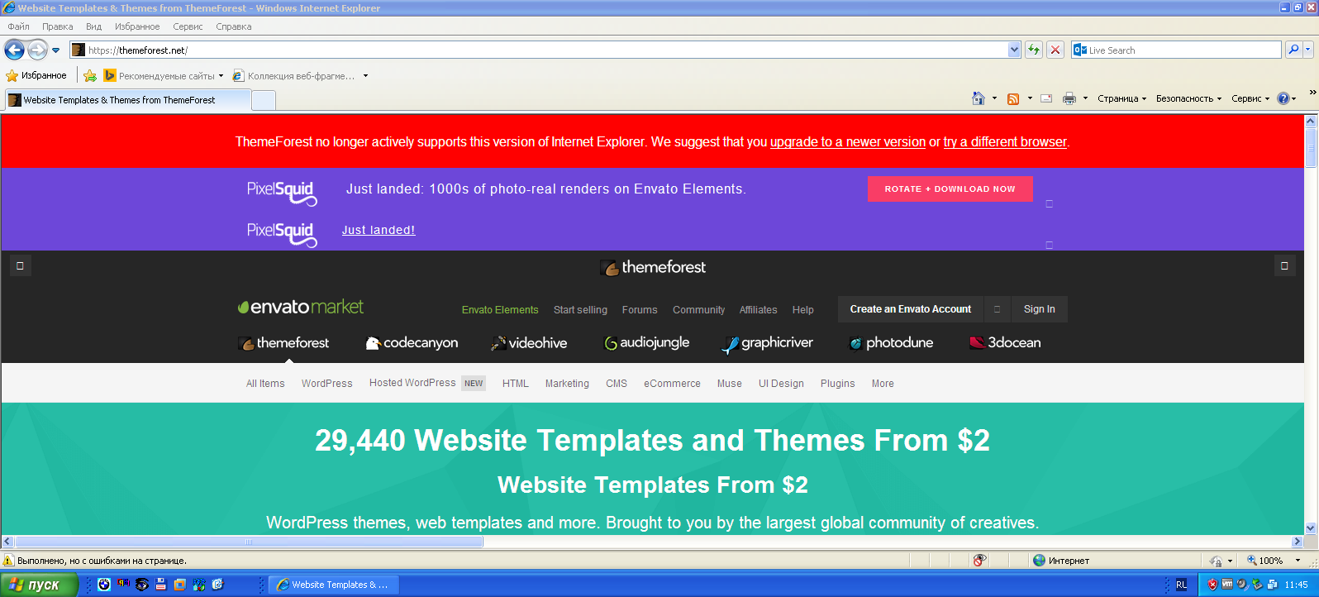Open the orange RSS feeds icon
Viewport: 1319px width, 597px height.
tap(1013, 98)
